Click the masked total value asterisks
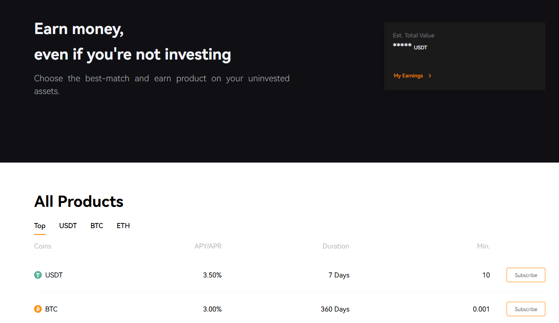 click(402, 46)
